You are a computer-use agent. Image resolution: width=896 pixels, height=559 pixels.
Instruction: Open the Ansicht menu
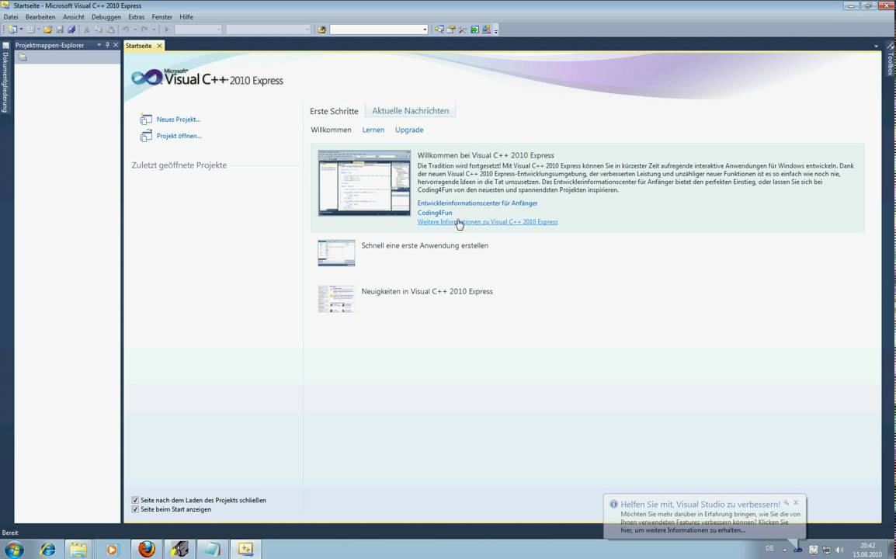[x=74, y=17]
